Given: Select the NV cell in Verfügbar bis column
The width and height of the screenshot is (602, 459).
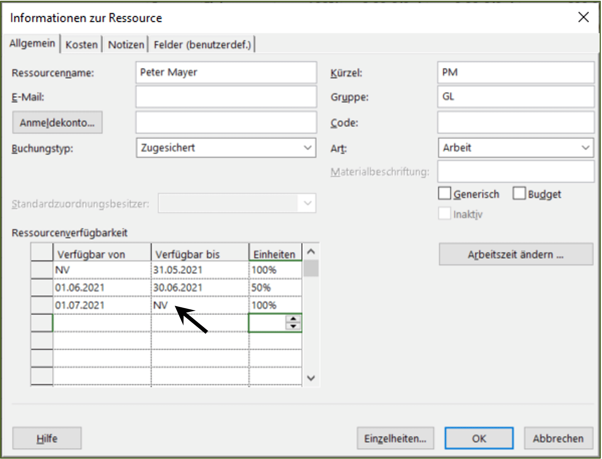Looking at the screenshot, I should (x=200, y=305).
